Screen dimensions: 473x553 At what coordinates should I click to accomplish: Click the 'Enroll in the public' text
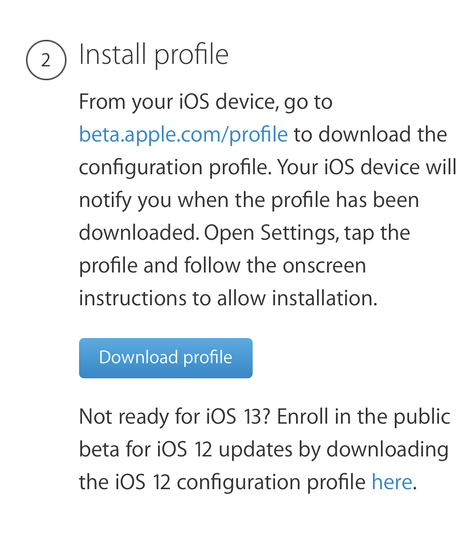coord(363,417)
